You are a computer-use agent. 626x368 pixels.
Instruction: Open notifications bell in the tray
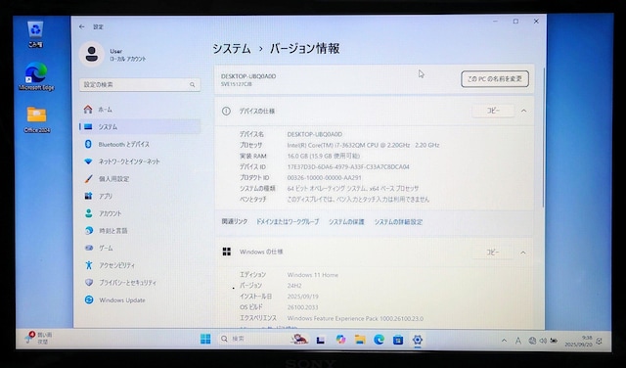(x=599, y=341)
